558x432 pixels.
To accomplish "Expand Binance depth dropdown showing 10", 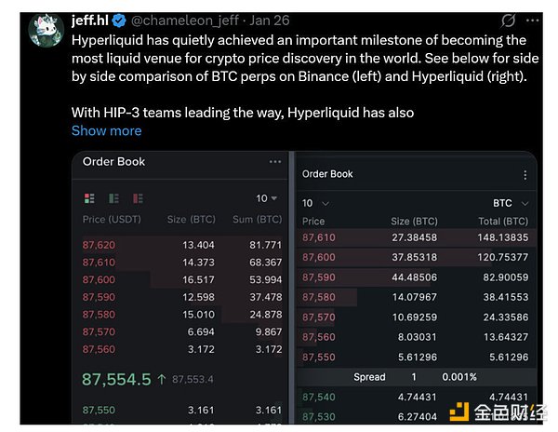I will coord(267,198).
